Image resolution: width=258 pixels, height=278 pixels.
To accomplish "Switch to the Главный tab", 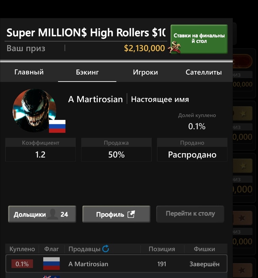I will (x=29, y=72).
